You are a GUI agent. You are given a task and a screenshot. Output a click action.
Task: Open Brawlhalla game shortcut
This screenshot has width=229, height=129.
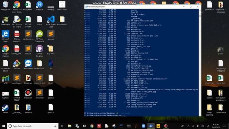click(x=5, y=20)
